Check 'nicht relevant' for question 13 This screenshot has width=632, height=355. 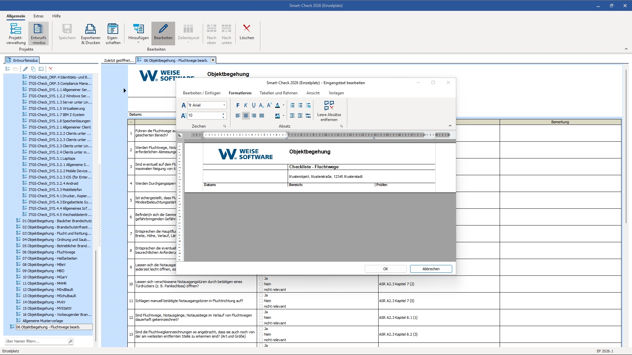click(261, 340)
